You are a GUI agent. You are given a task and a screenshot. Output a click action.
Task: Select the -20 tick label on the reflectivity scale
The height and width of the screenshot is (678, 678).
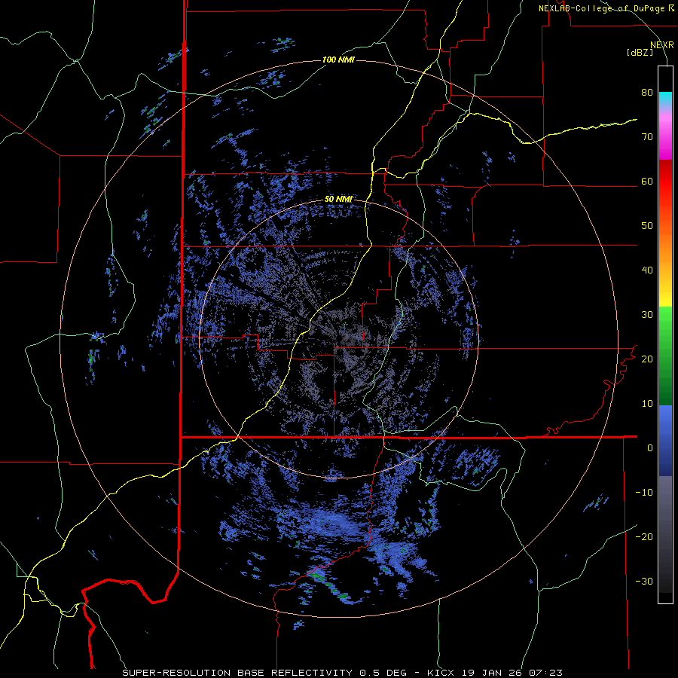[644, 536]
